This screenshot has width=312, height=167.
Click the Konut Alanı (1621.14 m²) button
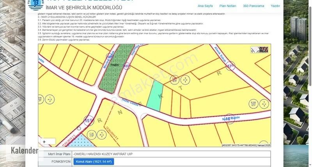94,162
